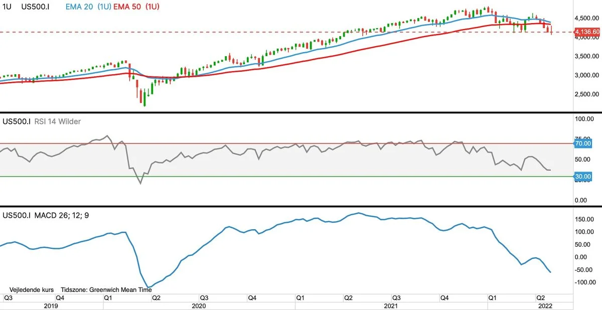This screenshot has width=602, height=310.
Task: Click the 2021 year label on time axis
Action: click(391, 305)
